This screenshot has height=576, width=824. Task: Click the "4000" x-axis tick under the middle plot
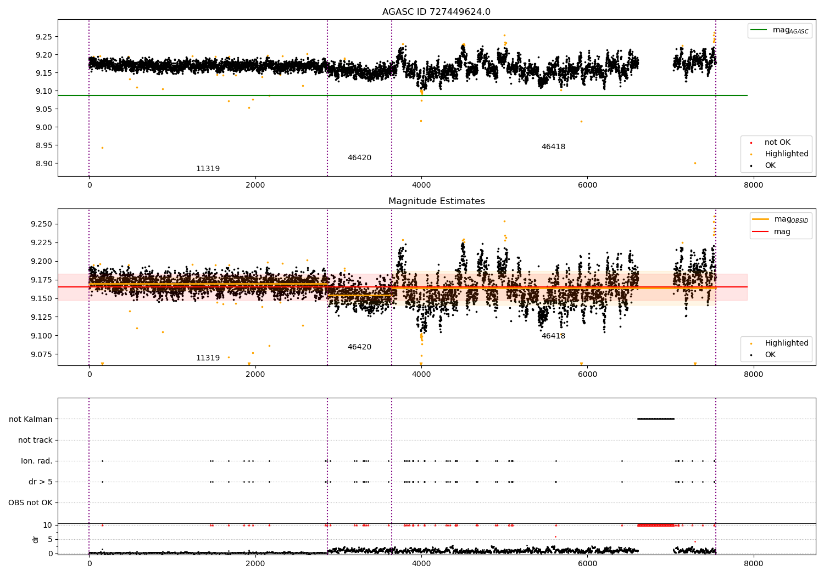point(421,374)
